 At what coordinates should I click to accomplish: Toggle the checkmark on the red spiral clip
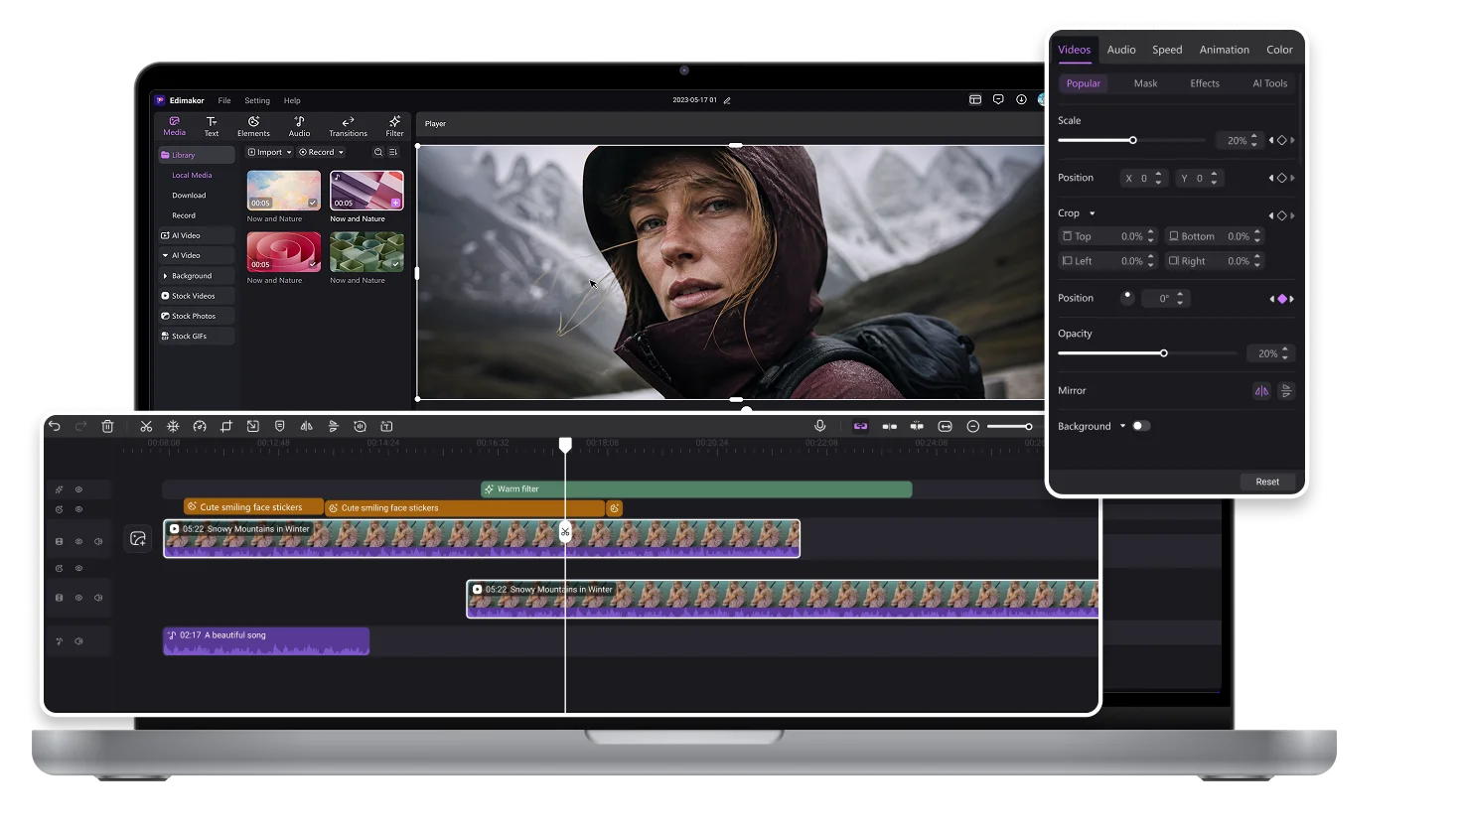(313, 264)
